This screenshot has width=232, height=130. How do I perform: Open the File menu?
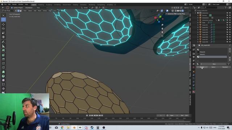pyautogui.click(x=5, y=4)
